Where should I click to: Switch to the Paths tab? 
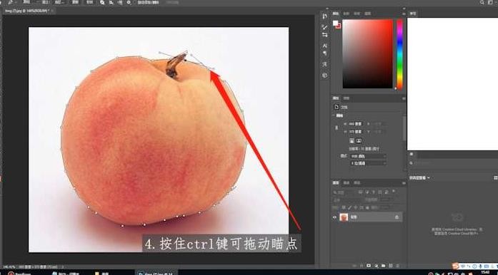(357, 183)
